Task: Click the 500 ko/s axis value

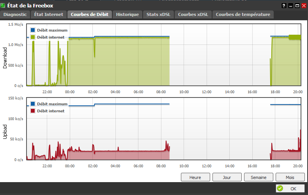Action: 16,65
